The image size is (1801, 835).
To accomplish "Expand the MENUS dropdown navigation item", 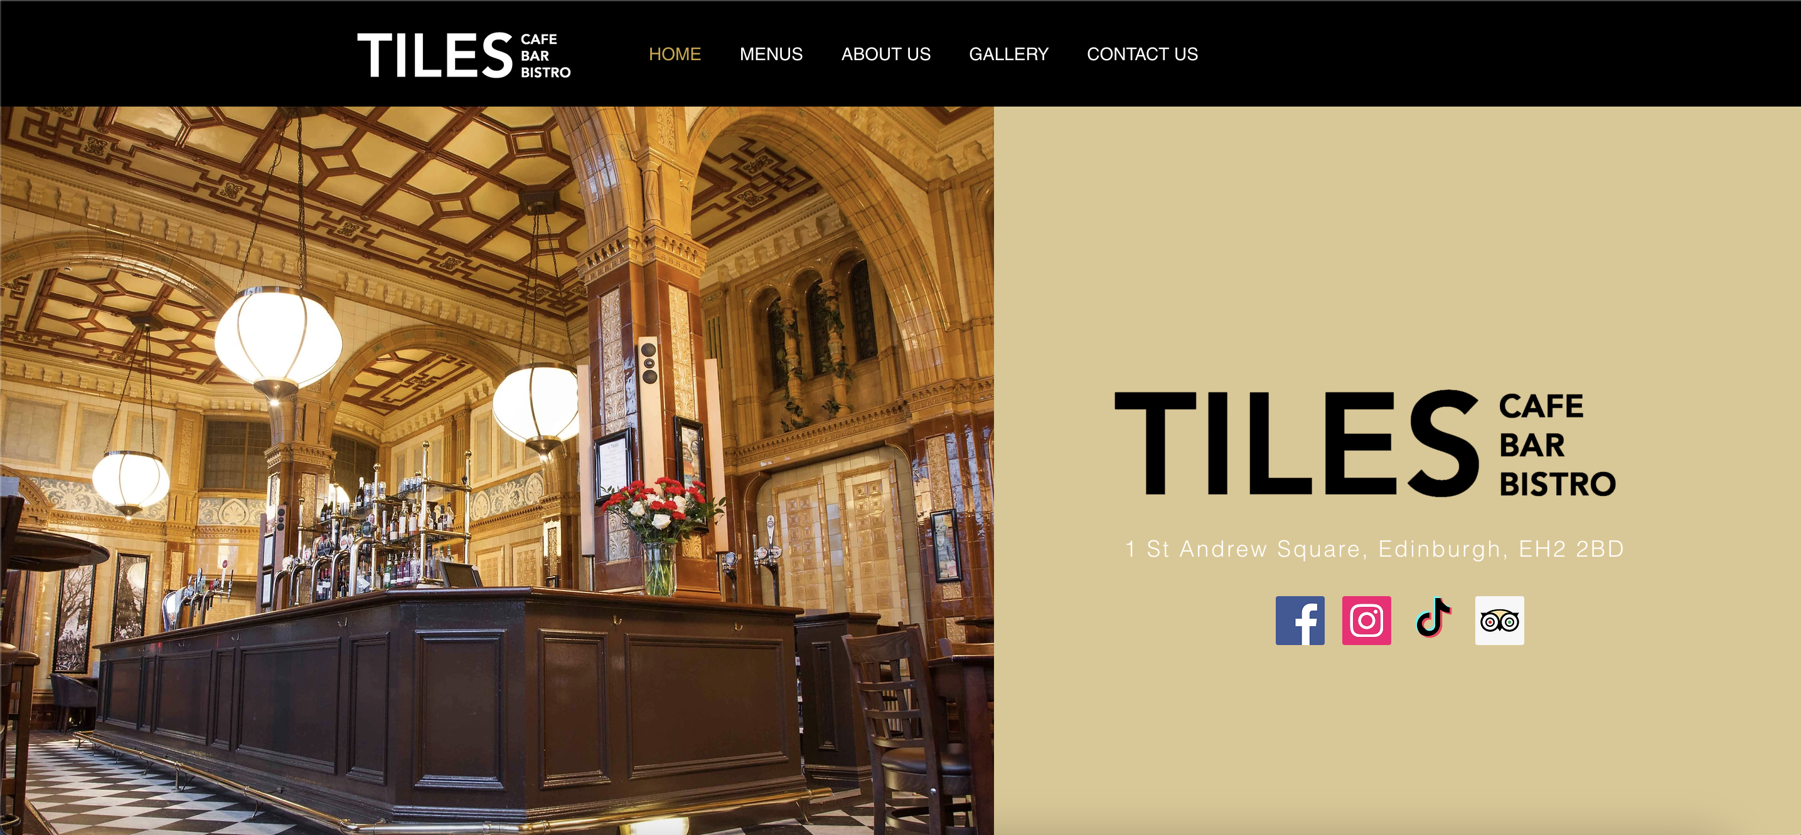I will tap(769, 54).
